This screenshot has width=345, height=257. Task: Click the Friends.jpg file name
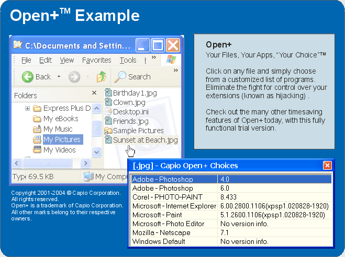click(x=131, y=121)
